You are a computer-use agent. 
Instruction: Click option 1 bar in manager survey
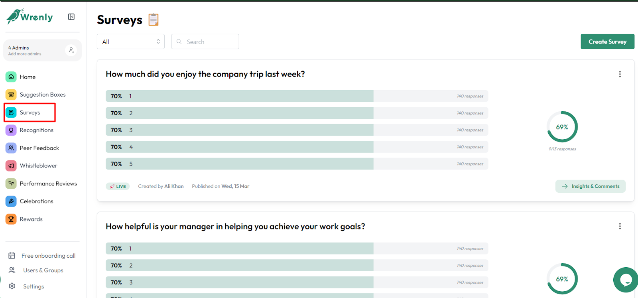pyautogui.click(x=297, y=249)
